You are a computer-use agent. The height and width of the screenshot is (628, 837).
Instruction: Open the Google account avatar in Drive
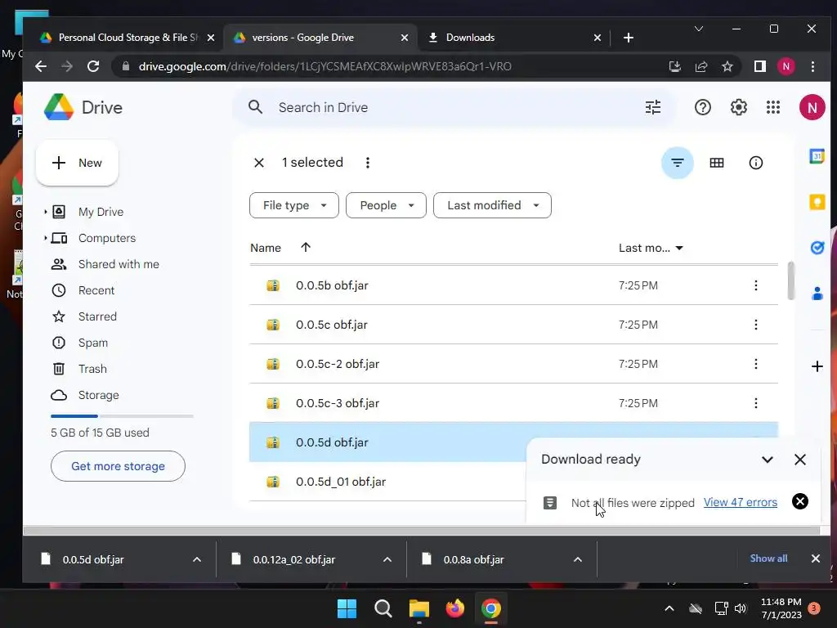coord(812,107)
